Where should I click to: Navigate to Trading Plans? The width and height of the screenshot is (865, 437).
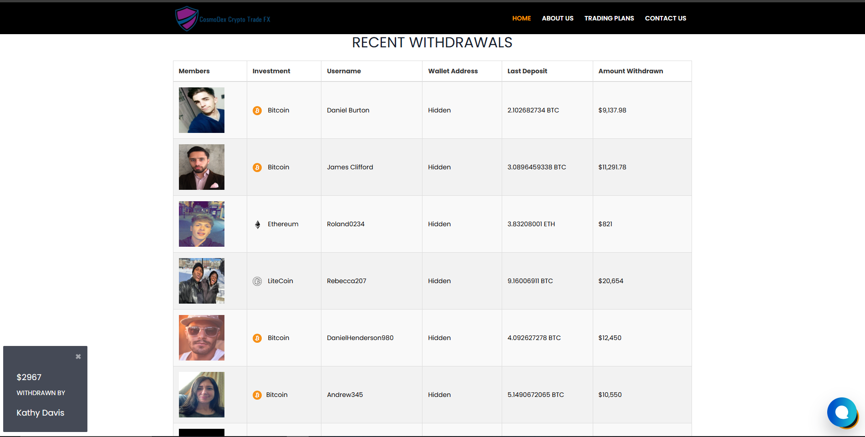coord(609,18)
